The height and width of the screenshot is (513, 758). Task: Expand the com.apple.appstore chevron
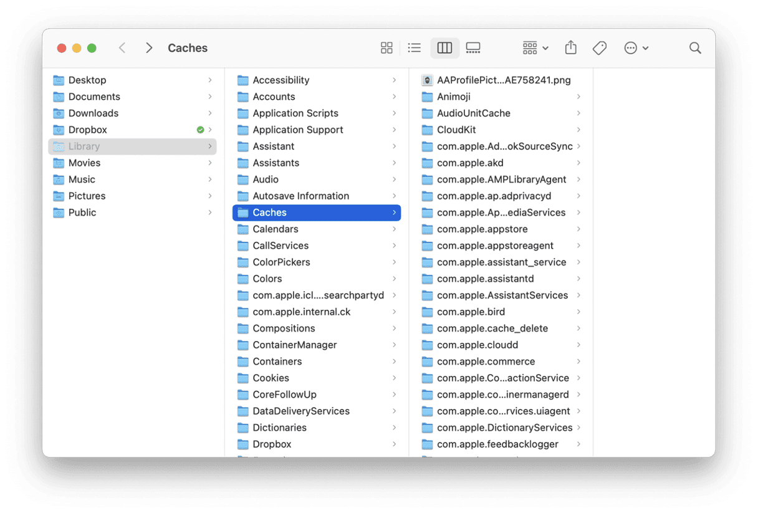pos(578,229)
